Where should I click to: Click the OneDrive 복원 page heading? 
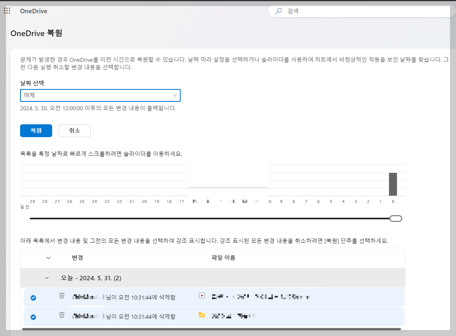(x=37, y=33)
